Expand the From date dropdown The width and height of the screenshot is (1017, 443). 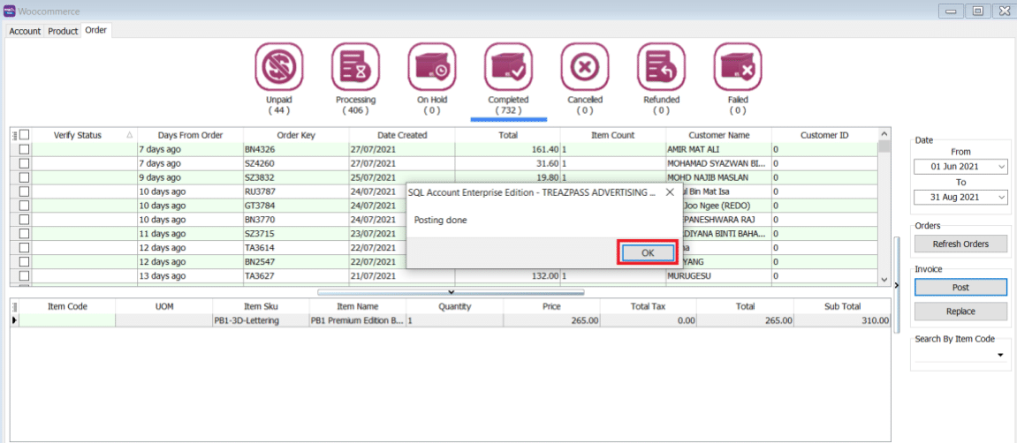pyautogui.click(x=1000, y=167)
